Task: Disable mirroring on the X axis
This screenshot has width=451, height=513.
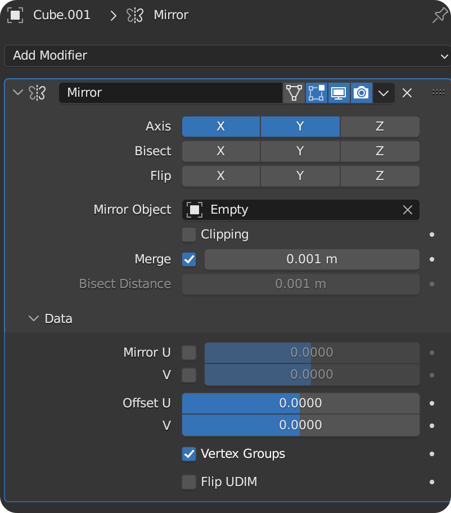Action: (x=220, y=127)
